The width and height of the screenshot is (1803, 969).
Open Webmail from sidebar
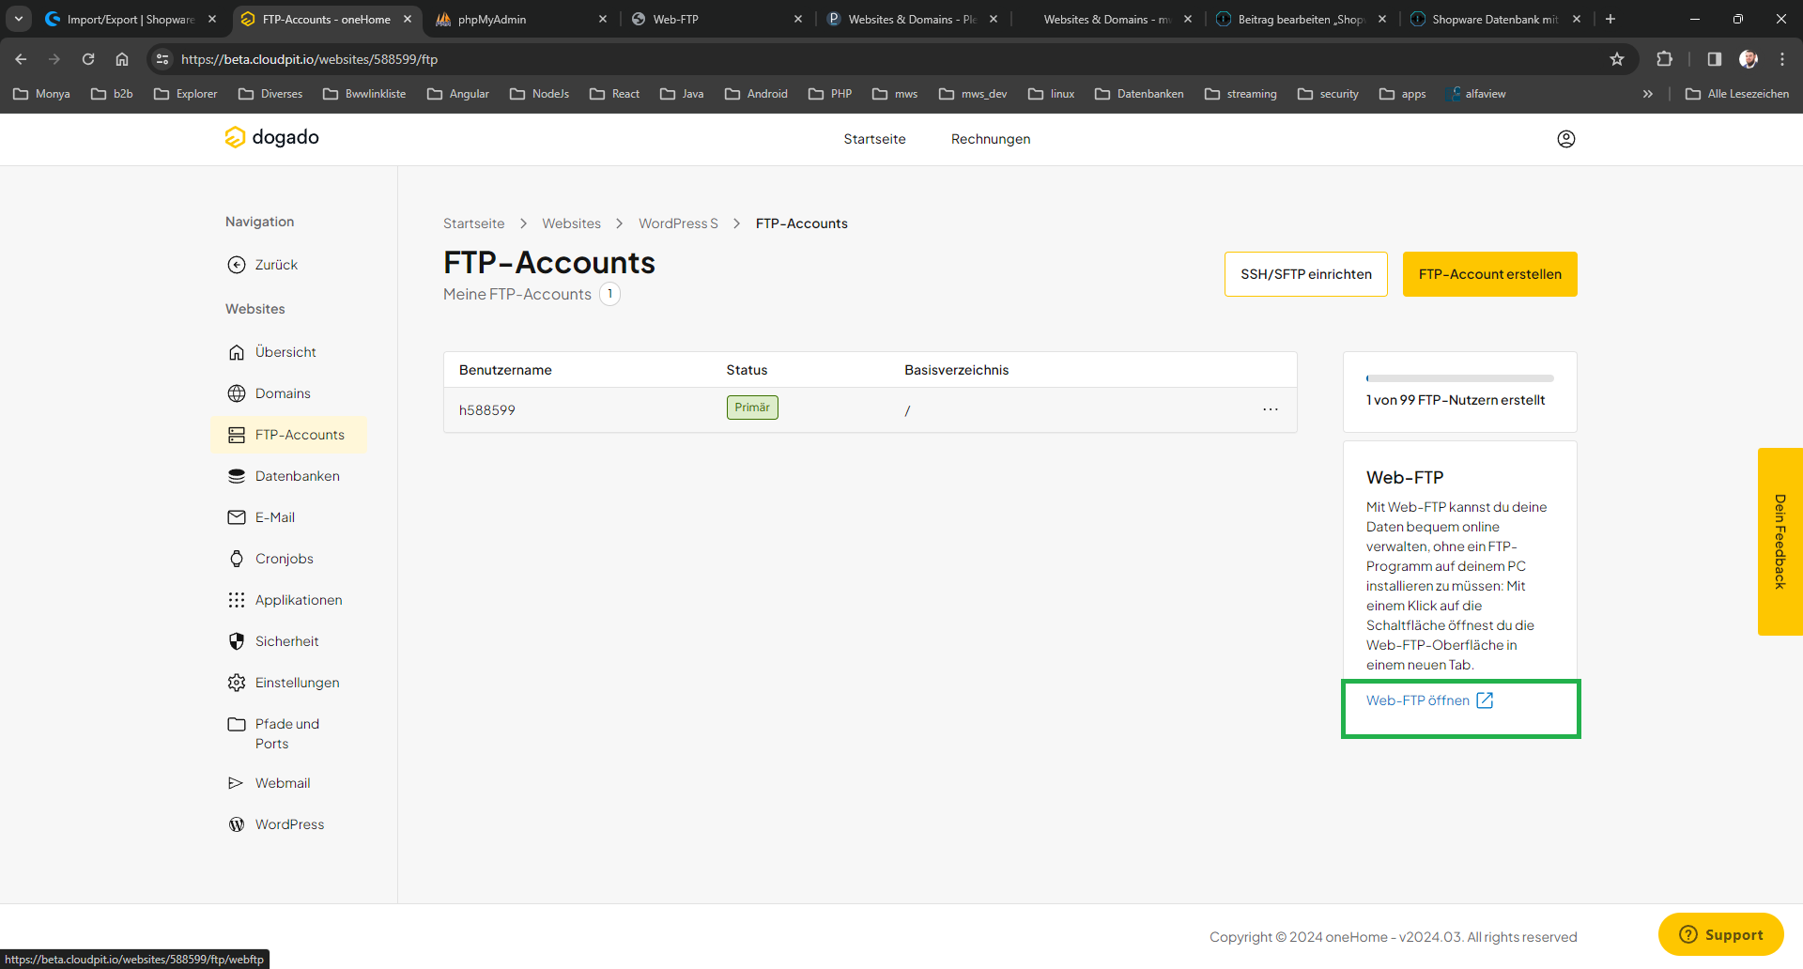coord(282,783)
